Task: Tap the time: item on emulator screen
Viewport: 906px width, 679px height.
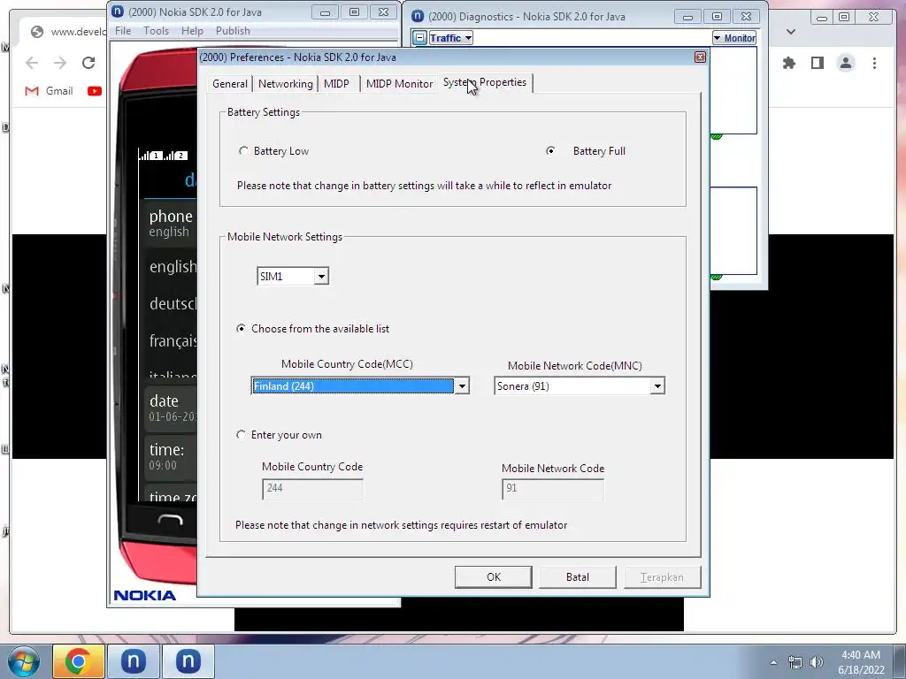Action: pyautogui.click(x=171, y=457)
